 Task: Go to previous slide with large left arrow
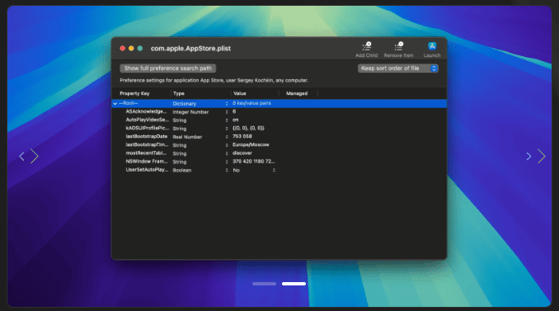pyautogui.click(x=35, y=156)
